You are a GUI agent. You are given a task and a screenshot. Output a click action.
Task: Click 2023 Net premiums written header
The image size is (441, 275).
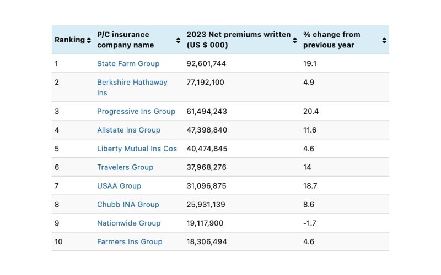tap(239, 40)
